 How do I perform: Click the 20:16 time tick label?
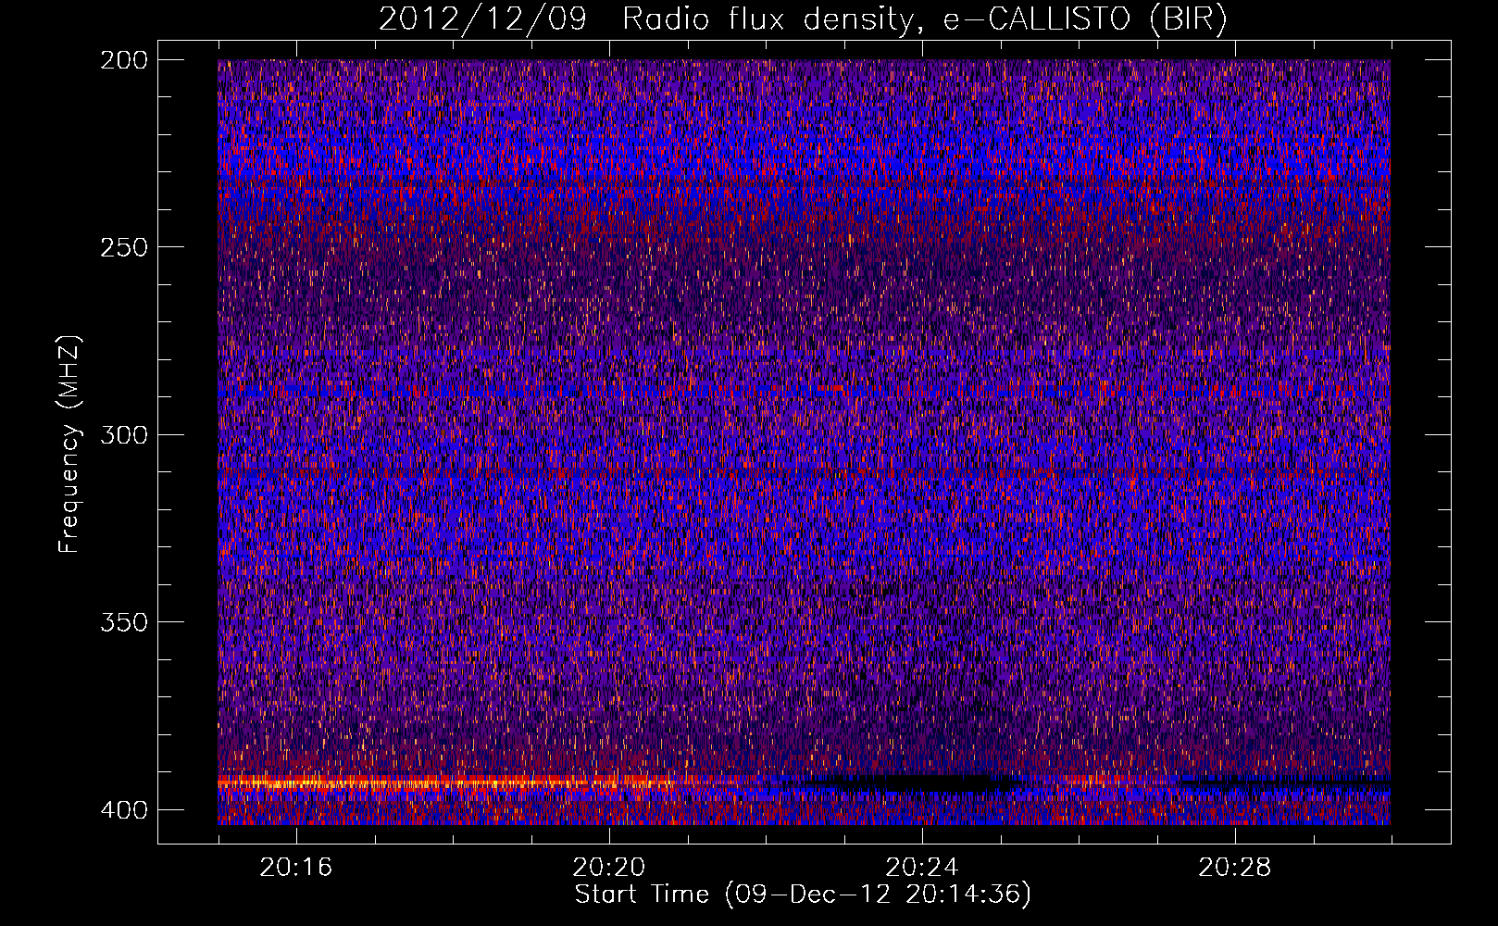(x=296, y=868)
